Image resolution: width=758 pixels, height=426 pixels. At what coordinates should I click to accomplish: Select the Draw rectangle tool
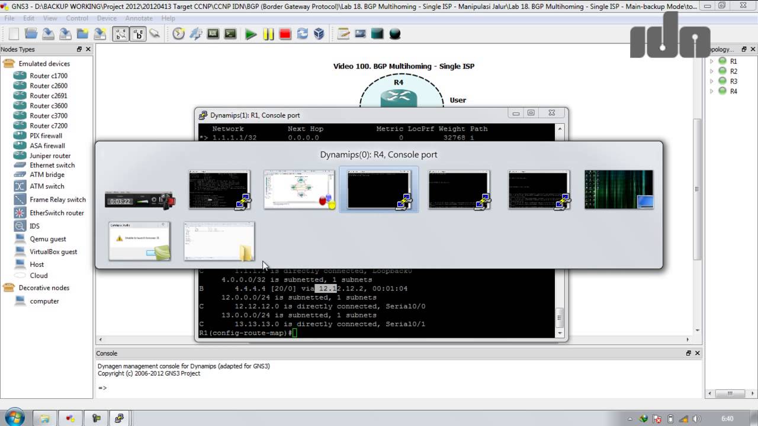pos(377,34)
